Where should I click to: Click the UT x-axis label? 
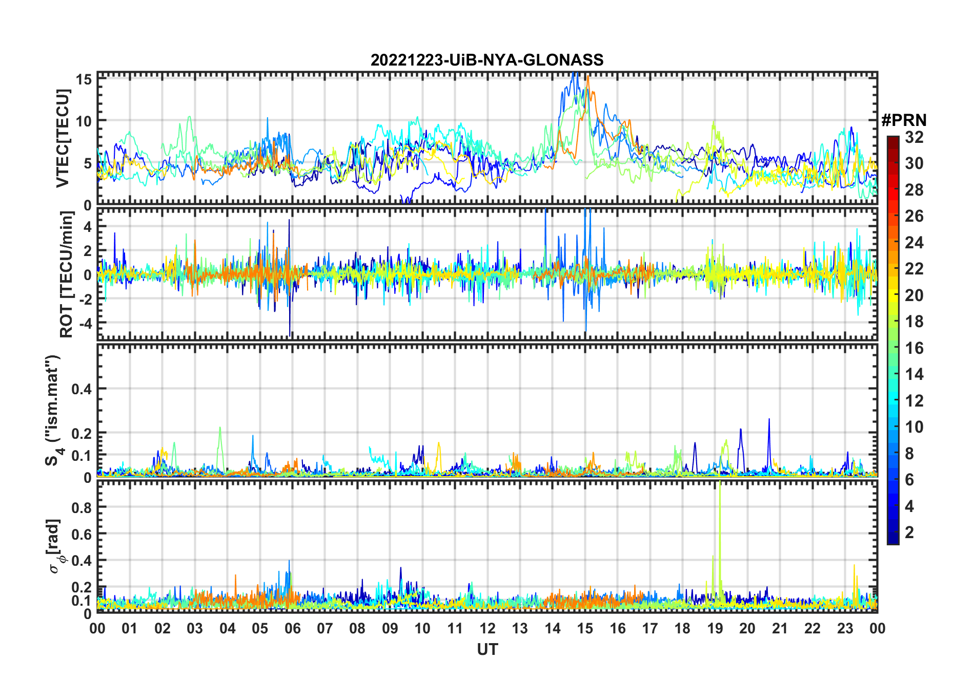point(487,649)
